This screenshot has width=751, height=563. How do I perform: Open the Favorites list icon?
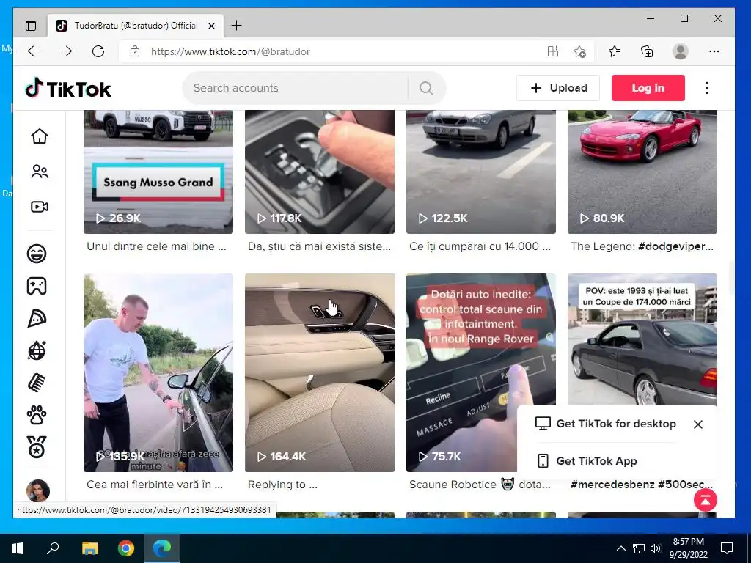coord(615,51)
